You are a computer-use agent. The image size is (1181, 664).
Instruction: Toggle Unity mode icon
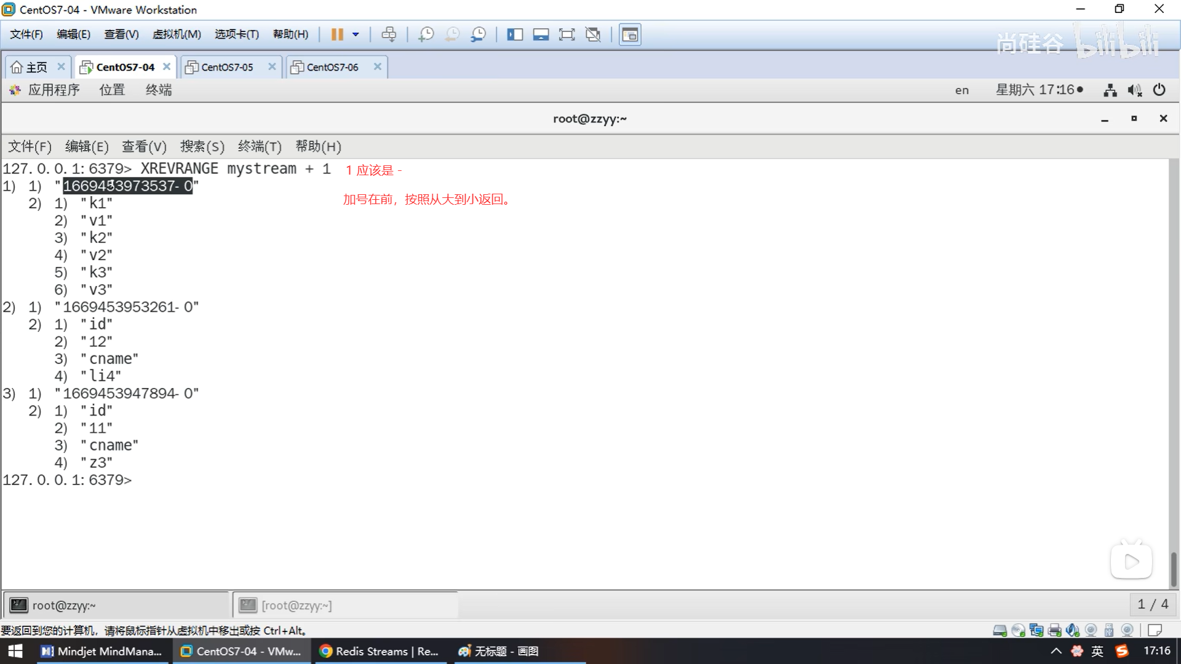point(593,34)
